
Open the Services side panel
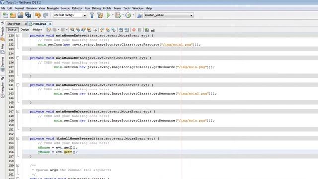click(x=2, y=64)
